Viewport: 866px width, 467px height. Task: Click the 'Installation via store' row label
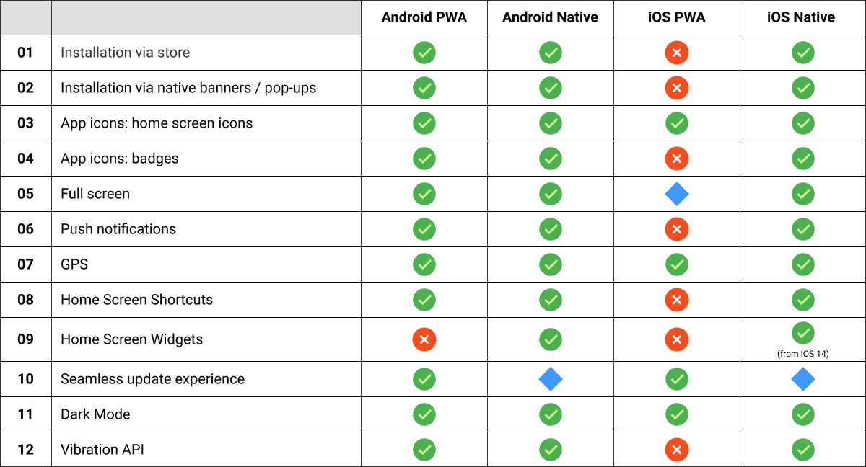click(x=126, y=53)
